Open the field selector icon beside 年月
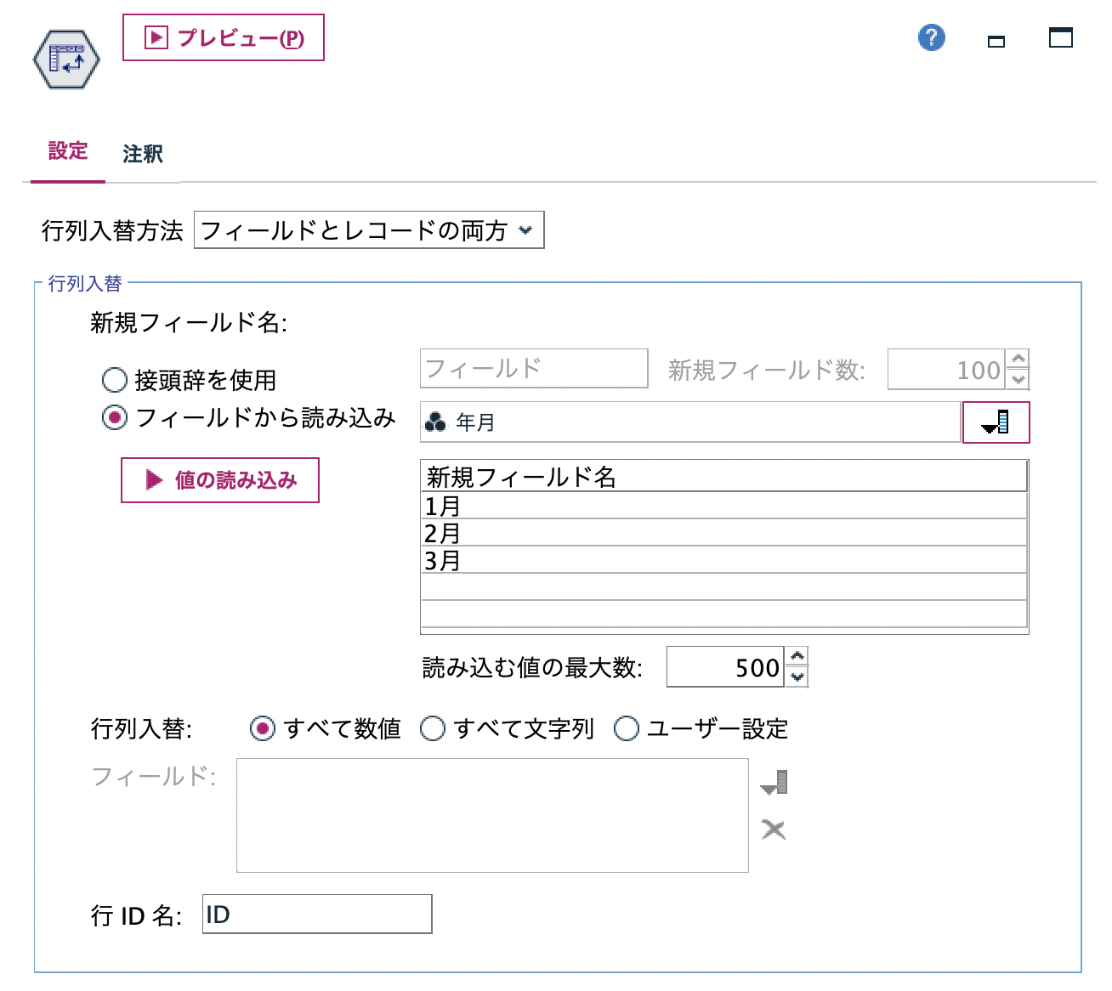The image size is (1112, 991). click(x=995, y=422)
